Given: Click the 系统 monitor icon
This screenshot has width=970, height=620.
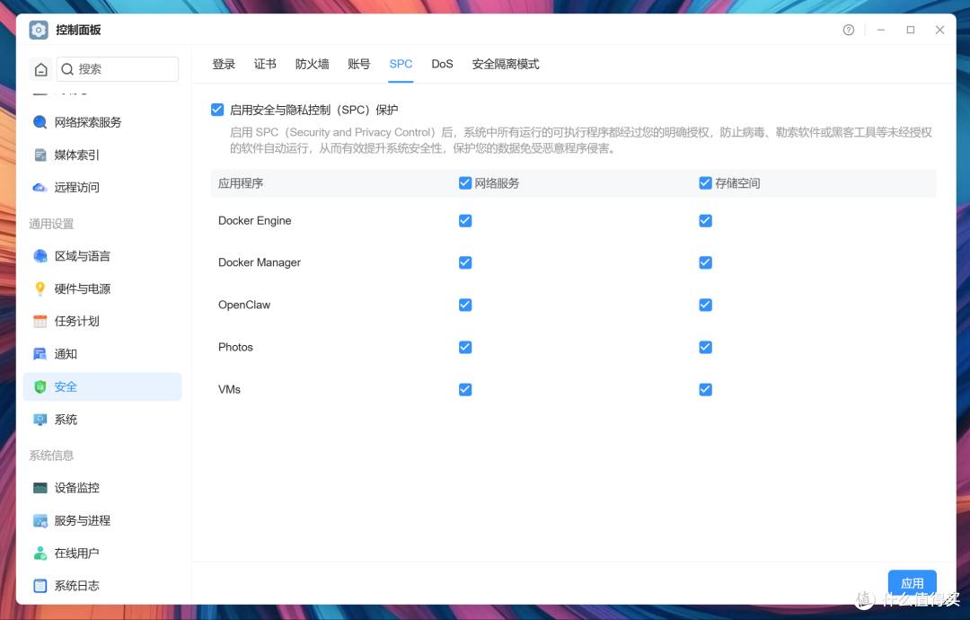Looking at the screenshot, I should pos(40,420).
